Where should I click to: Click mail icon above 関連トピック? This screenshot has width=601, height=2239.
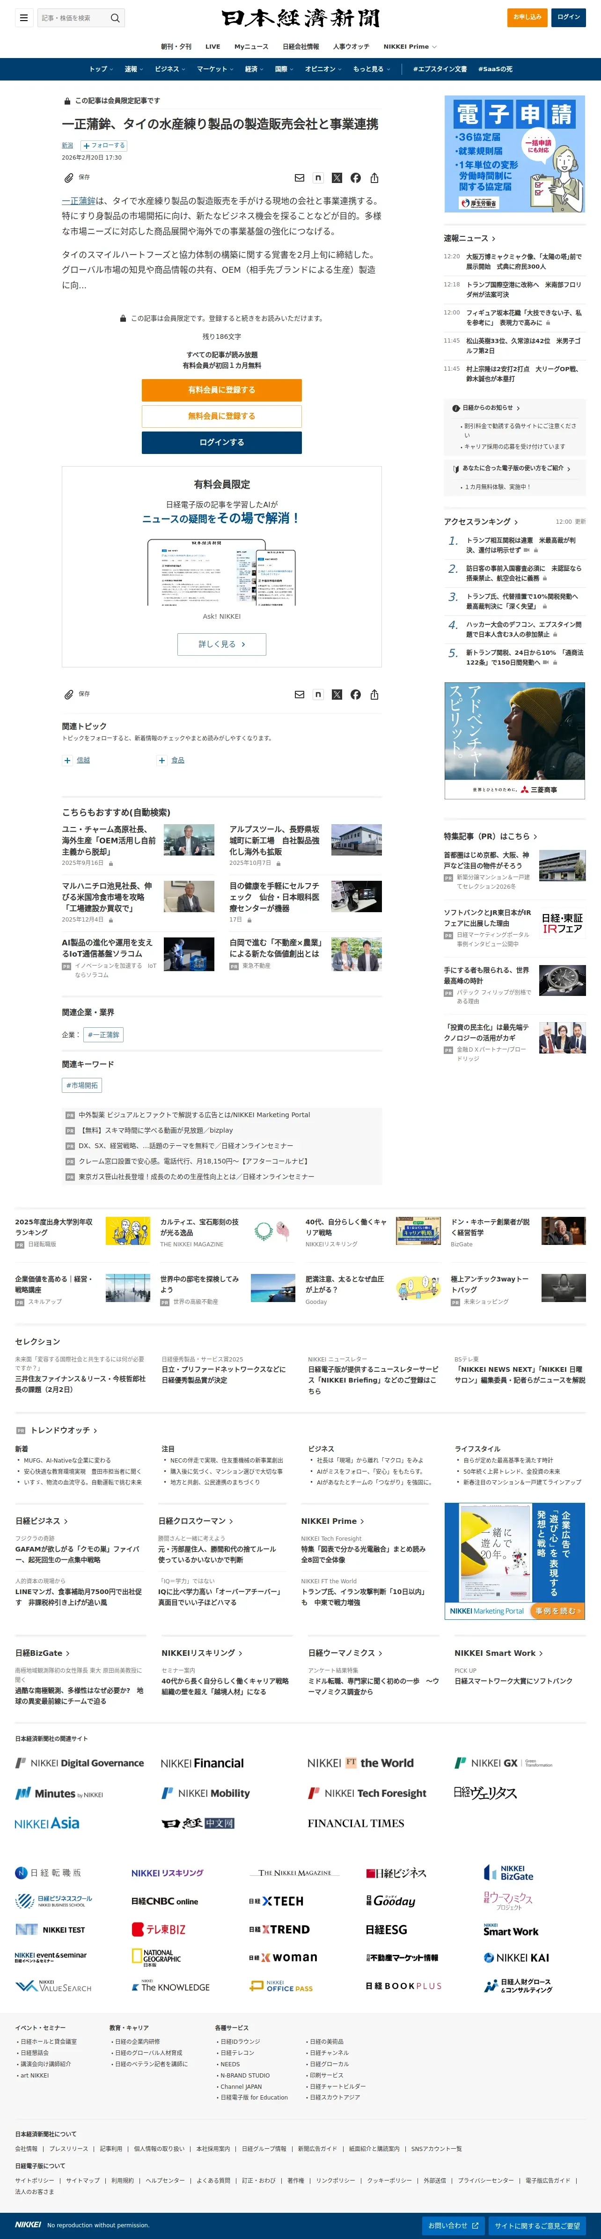[x=299, y=695]
